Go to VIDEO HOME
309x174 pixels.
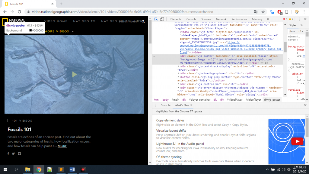coord(56,21)
